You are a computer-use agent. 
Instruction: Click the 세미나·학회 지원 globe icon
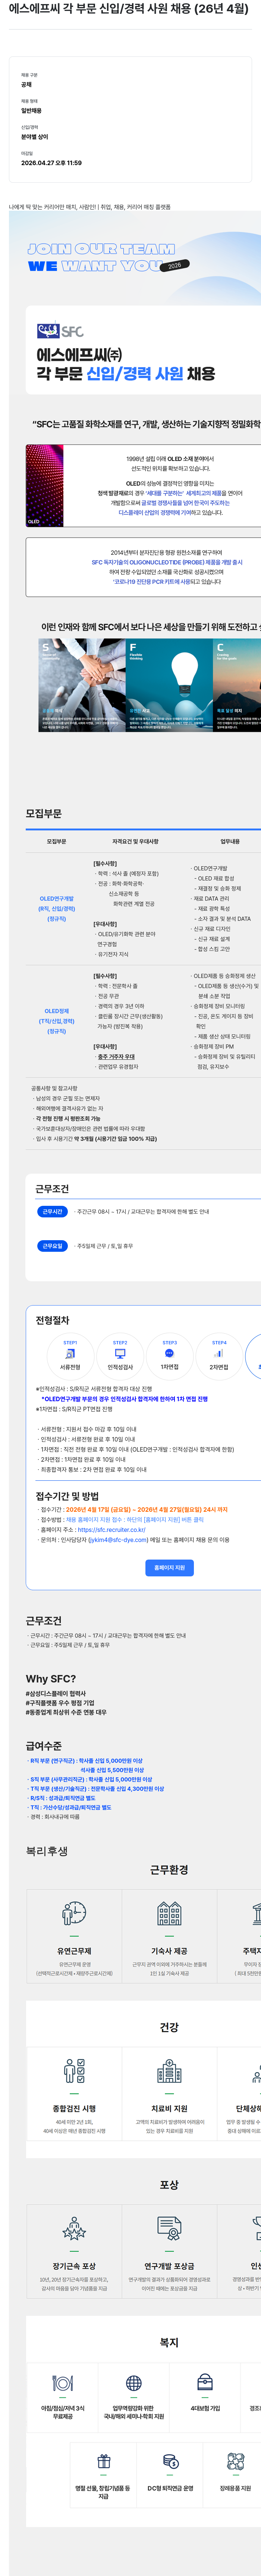[x=134, y=2383]
